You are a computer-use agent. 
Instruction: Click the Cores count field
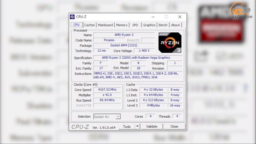(x=150, y=116)
